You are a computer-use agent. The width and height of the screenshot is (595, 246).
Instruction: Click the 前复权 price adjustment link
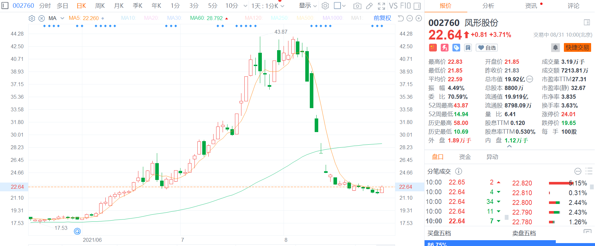click(x=382, y=18)
